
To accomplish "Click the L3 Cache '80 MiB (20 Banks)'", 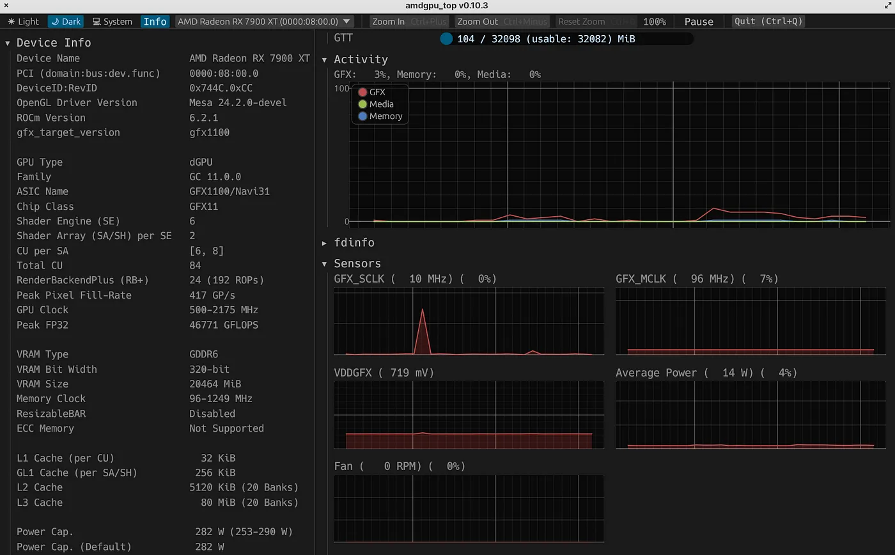I will [249, 503].
